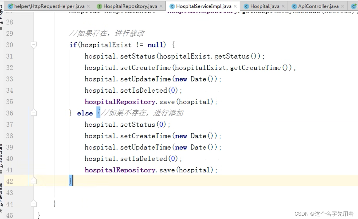358x219 pixels.
Task: Click the interface icon on HospitalRepository.java tab
Action: [x=99, y=6]
